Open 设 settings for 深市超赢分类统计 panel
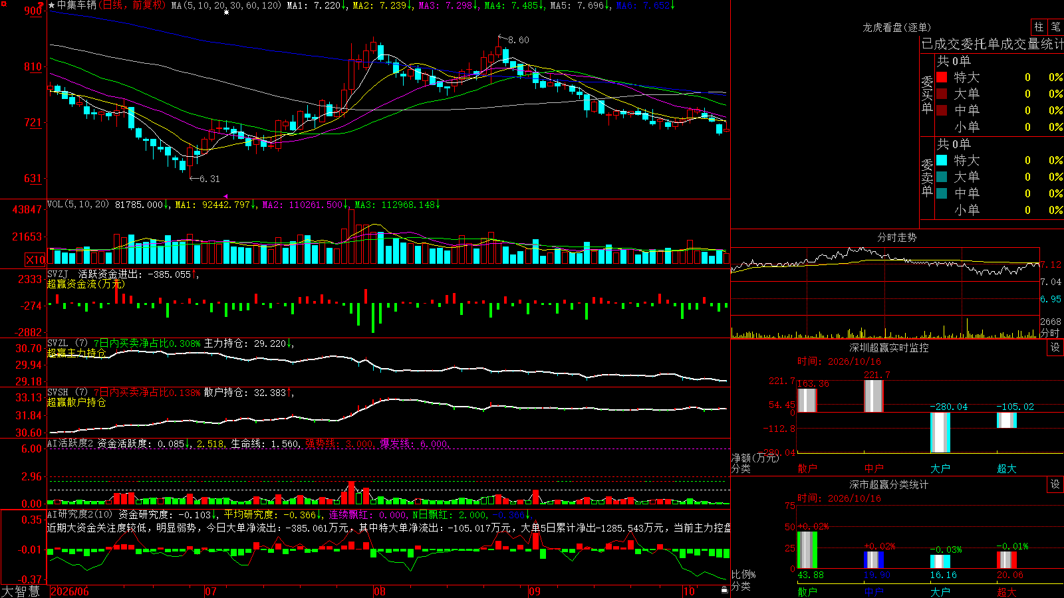 tap(1055, 484)
